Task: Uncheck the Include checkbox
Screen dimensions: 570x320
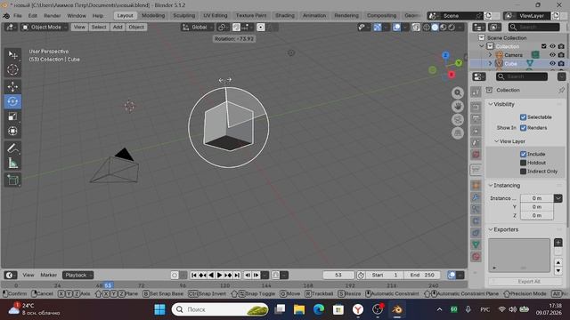Action: 523,154
